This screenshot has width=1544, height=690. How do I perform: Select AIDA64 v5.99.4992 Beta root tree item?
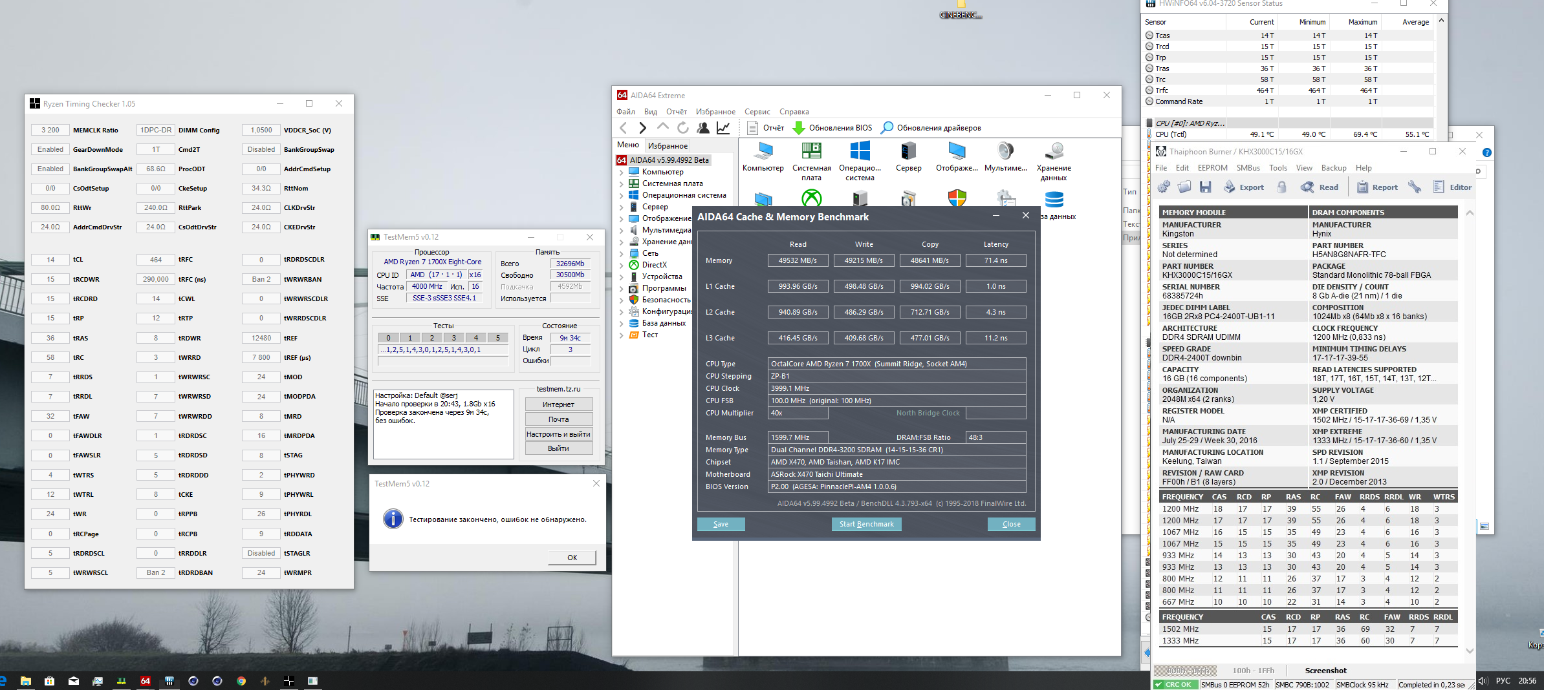coord(663,160)
